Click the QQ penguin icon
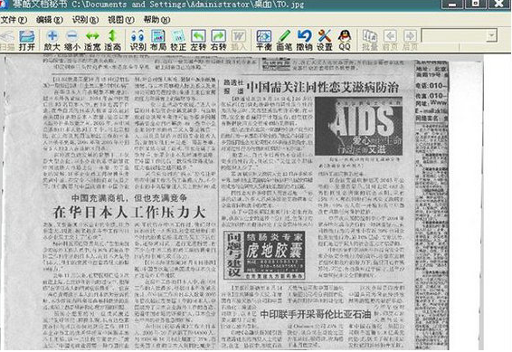 pyautogui.click(x=345, y=41)
